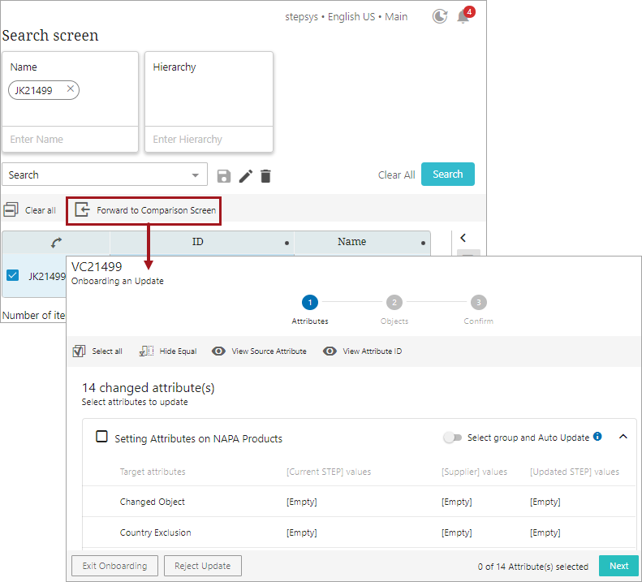
Task: Save the current search with disk icon
Action: coord(223,176)
